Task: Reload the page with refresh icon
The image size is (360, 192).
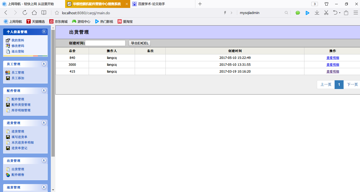Action: tap(25, 13)
